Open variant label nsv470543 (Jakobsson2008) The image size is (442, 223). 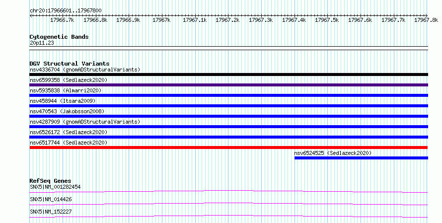[x=67, y=111]
